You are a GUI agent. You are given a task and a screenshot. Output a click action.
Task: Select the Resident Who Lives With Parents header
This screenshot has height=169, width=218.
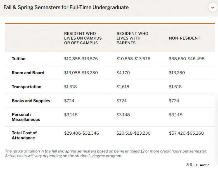132,38
